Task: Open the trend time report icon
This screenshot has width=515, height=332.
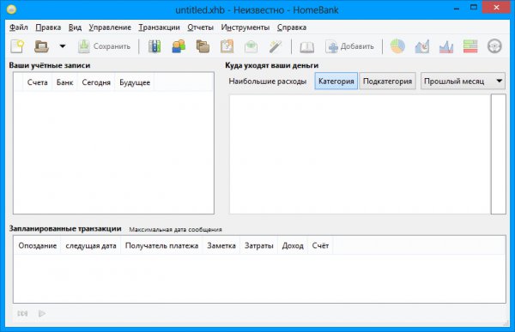Action: 422,46
